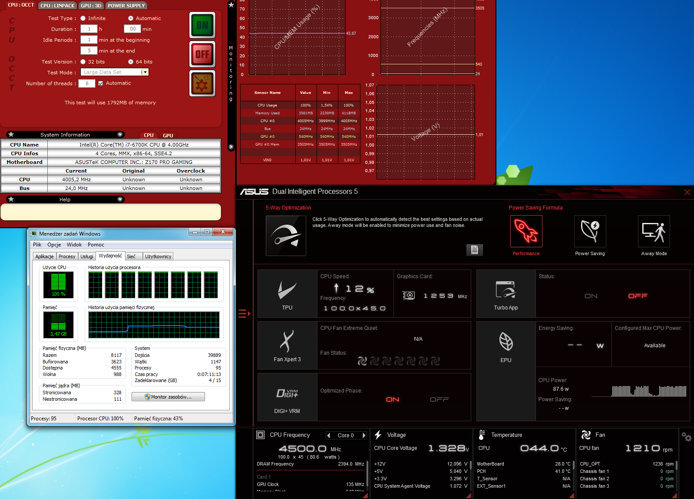Open TPU module

pos(287,294)
